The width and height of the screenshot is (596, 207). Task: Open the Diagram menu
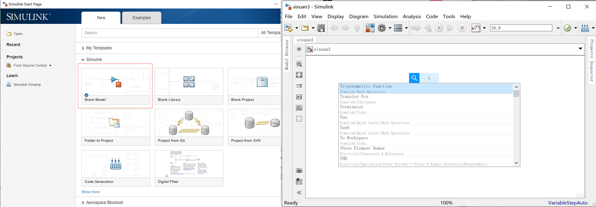pos(359,16)
